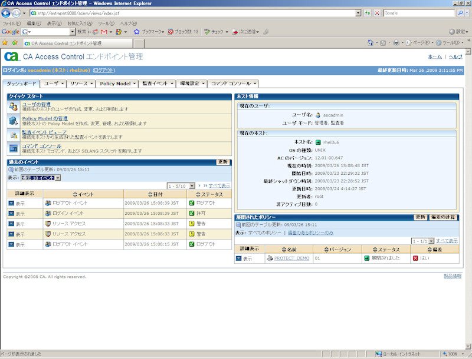Screen dimensions: 472x359
Task: Click the CA Access Control browser tab
Action: pyautogui.click(x=78, y=43)
